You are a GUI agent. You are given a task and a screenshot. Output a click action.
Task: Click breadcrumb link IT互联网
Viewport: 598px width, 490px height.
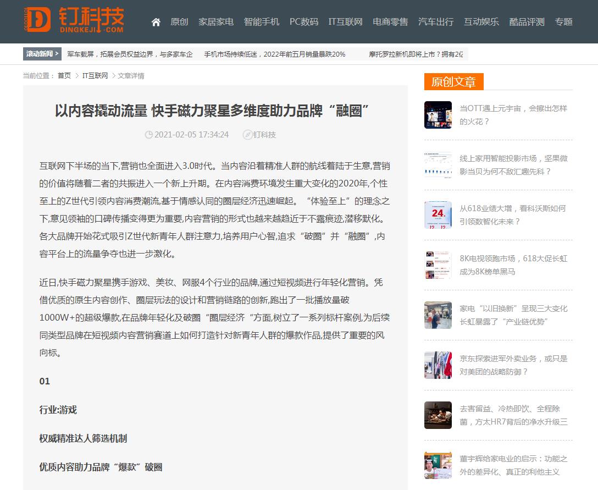coord(95,75)
